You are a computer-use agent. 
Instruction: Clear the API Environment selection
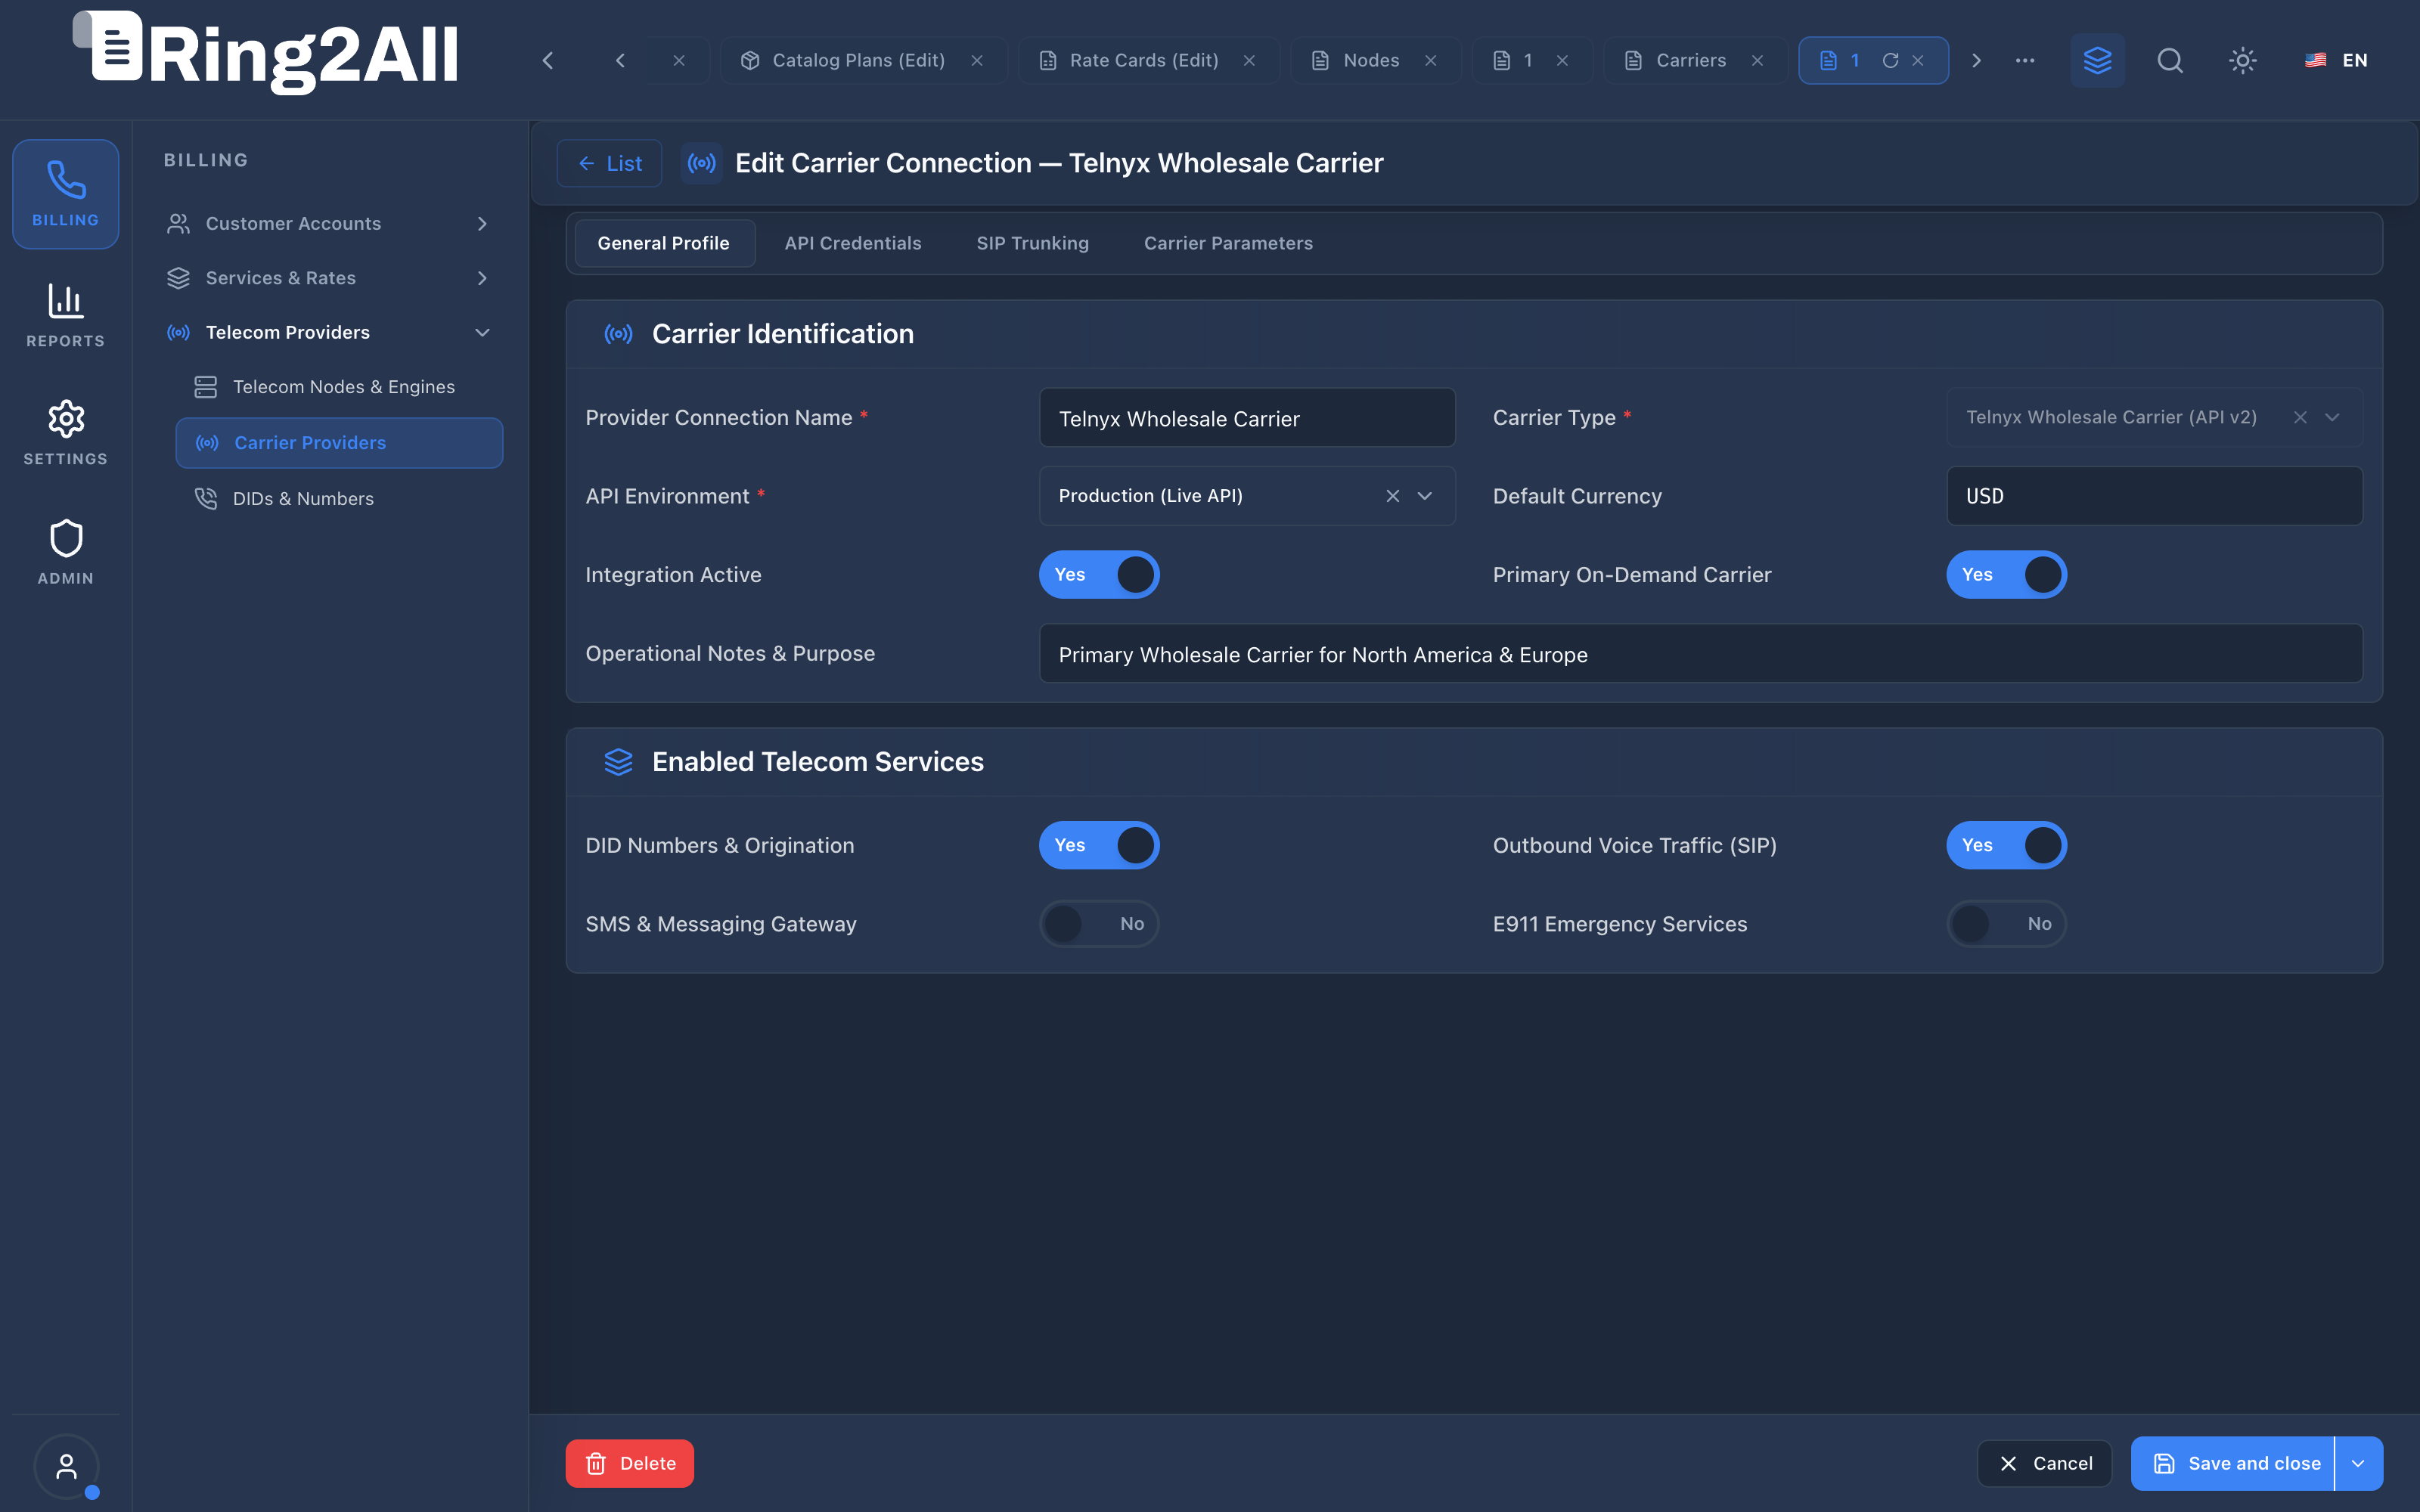(x=1392, y=496)
